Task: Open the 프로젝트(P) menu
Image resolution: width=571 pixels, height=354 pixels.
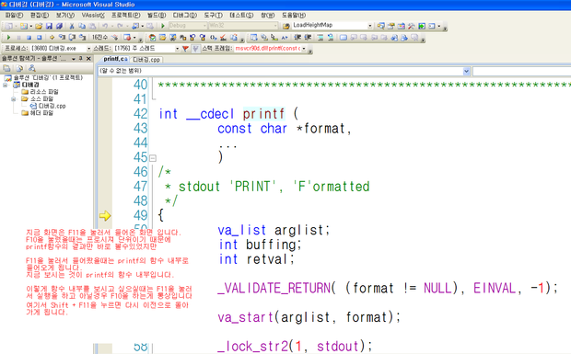Action: click(x=125, y=16)
